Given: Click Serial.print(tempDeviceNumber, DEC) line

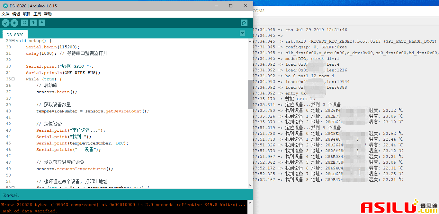Looking at the screenshot, I should tap(83, 143).
